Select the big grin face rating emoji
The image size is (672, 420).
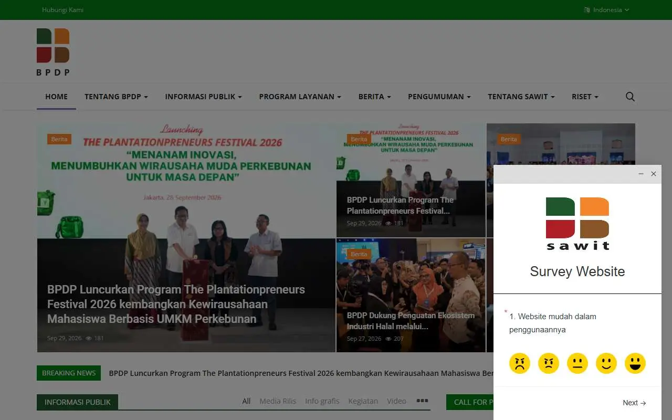(635, 363)
